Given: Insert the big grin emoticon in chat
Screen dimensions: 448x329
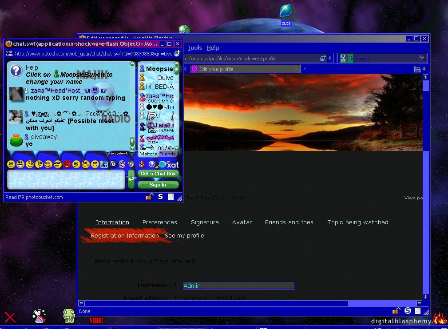Looking at the screenshot, I should pyautogui.click(x=20, y=164).
